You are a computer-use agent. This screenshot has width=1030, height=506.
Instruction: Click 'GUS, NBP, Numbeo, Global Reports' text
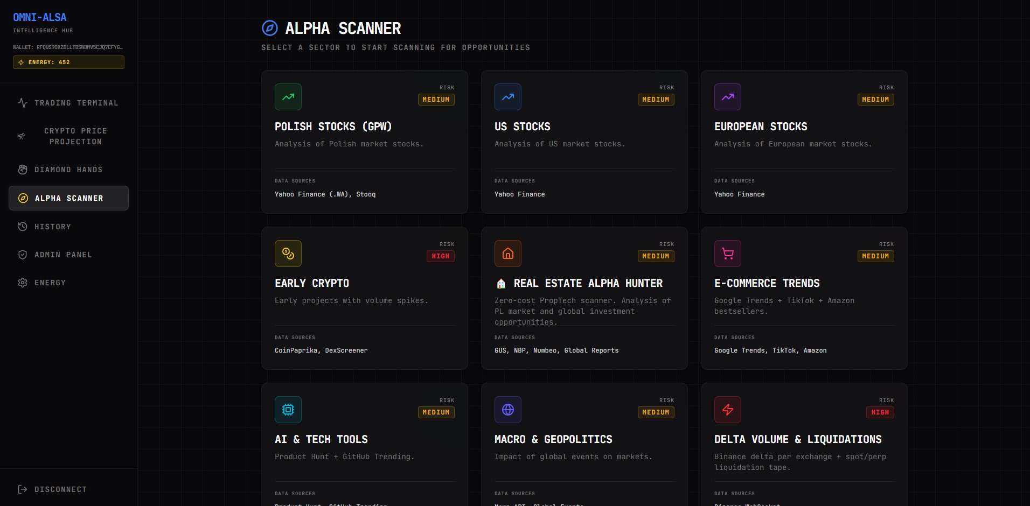[x=556, y=350]
